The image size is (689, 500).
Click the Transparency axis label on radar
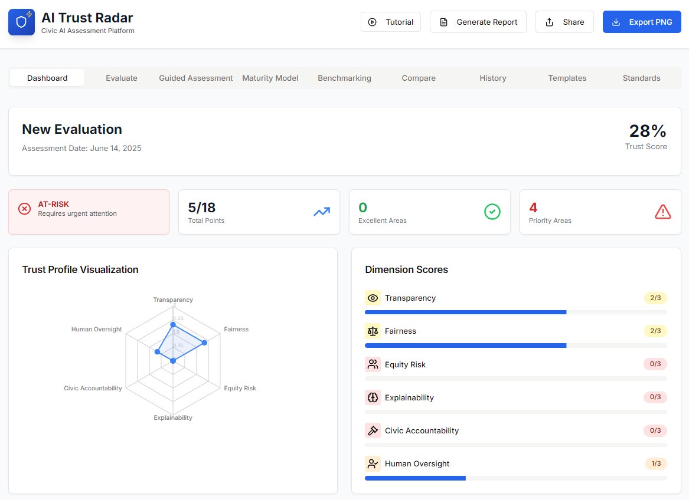click(x=172, y=300)
